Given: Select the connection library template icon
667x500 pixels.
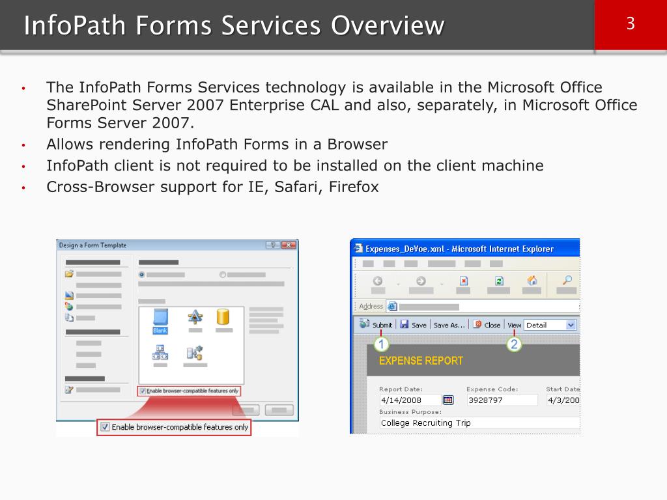Looking at the screenshot, I should (195, 353).
